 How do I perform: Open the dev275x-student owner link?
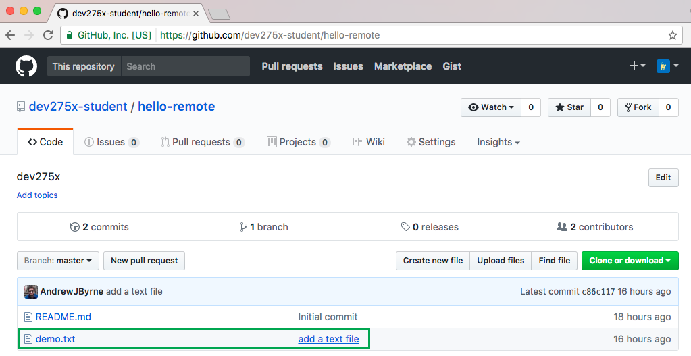pyautogui.click(x=78, y=107)
